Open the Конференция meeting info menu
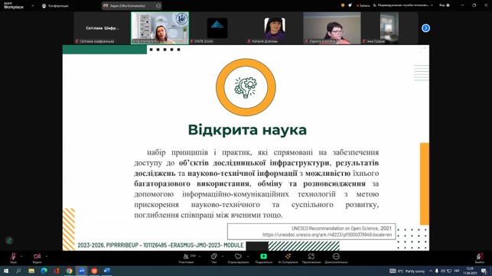The height and width of the screenshot is (276, 492). [55, 5]
